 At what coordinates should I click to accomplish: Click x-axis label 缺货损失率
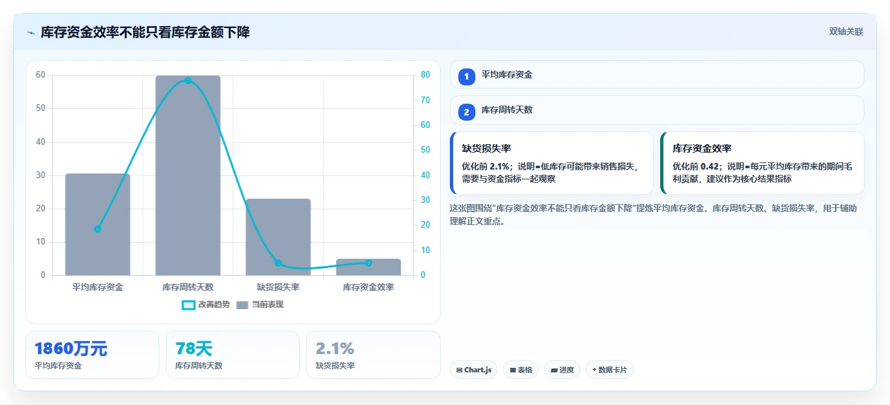pyautogui.click(x=278, y=287)
